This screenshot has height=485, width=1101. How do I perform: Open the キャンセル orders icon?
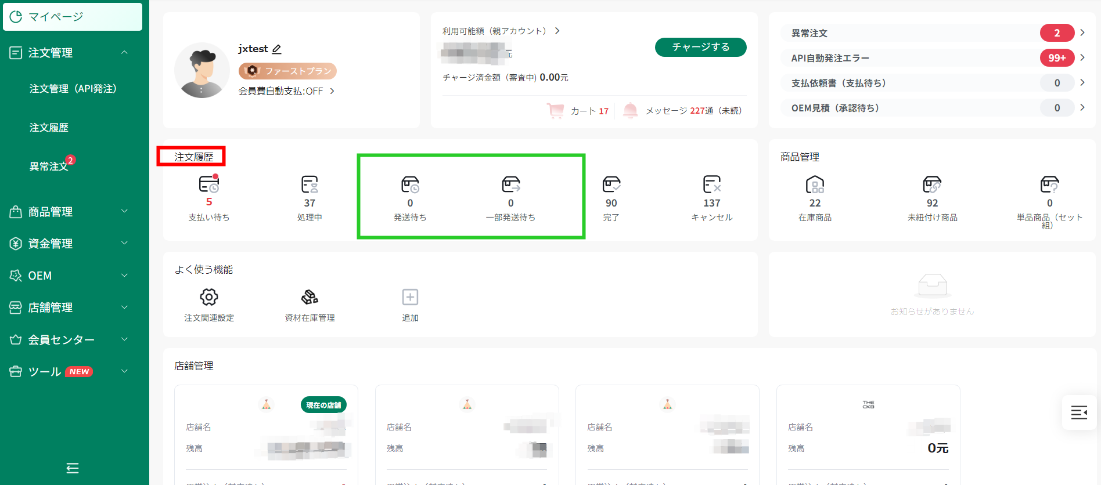[x=711, y=184]
